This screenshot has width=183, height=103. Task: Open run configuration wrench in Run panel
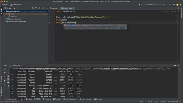[x=5, y=72]
